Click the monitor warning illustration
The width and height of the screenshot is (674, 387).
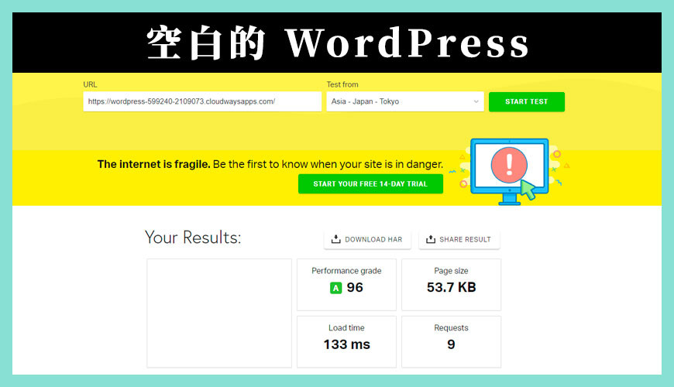tap(509, 171)
